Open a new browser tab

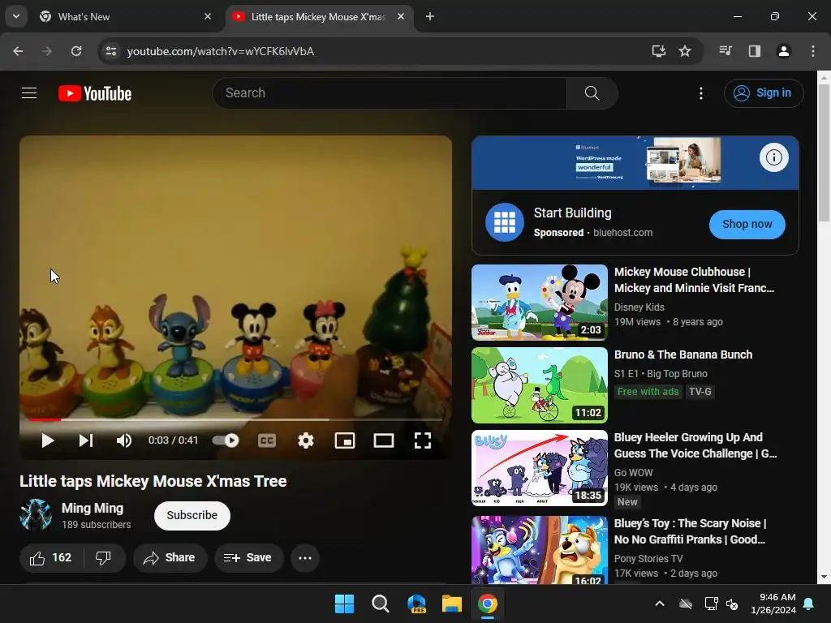tap(430, 17)
